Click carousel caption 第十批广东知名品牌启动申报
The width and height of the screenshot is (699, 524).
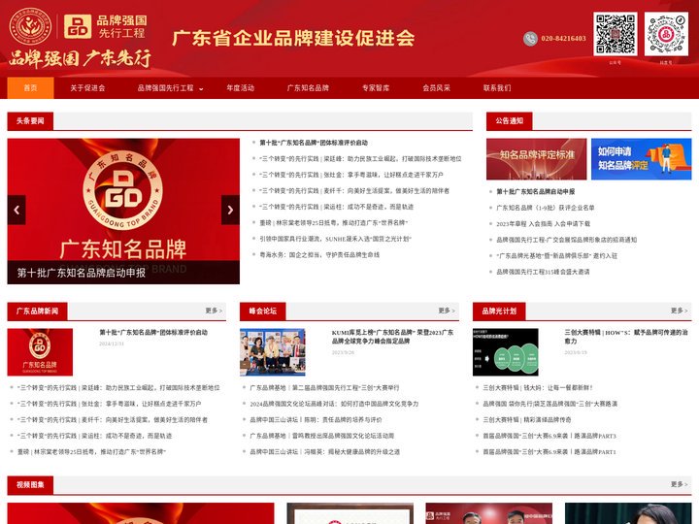point(82,273)
